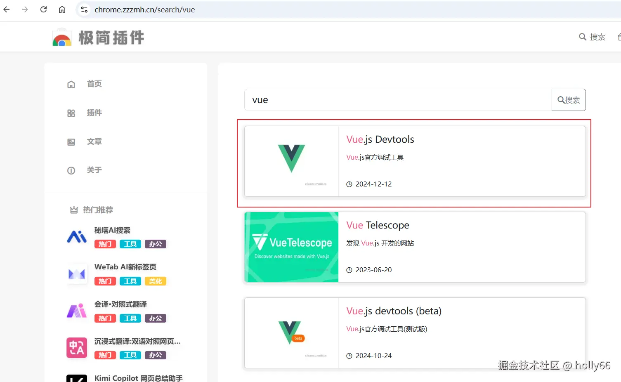Click the clock icon beside 2024-12-12

pyautogui.click(x=349, y=184)
